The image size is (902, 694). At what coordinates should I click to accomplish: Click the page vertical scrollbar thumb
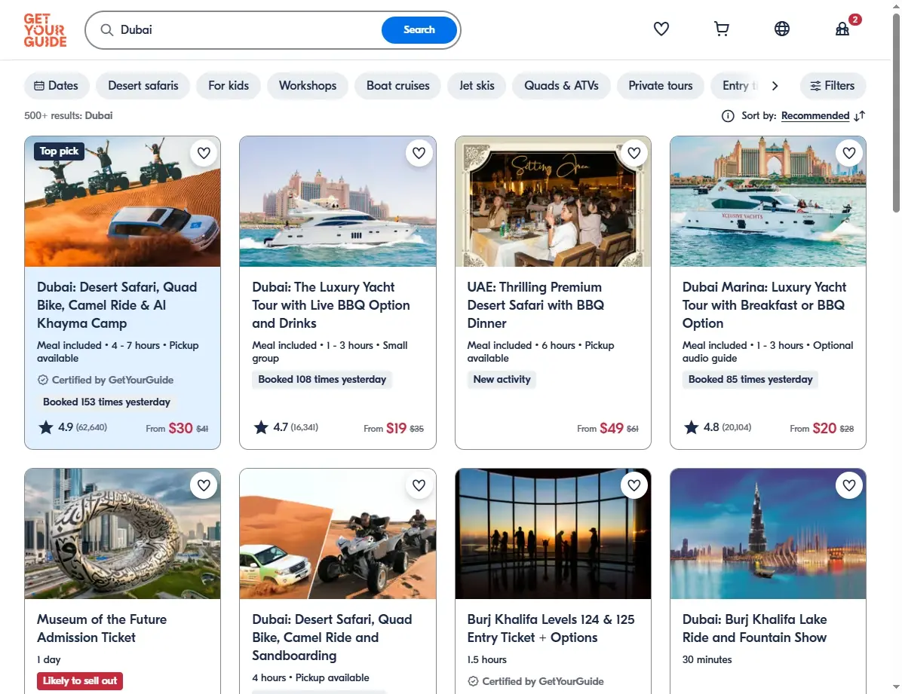point(896,112)
